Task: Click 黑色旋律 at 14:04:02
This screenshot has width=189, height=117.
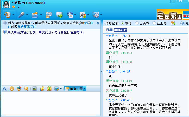Action: pos(112,53)
